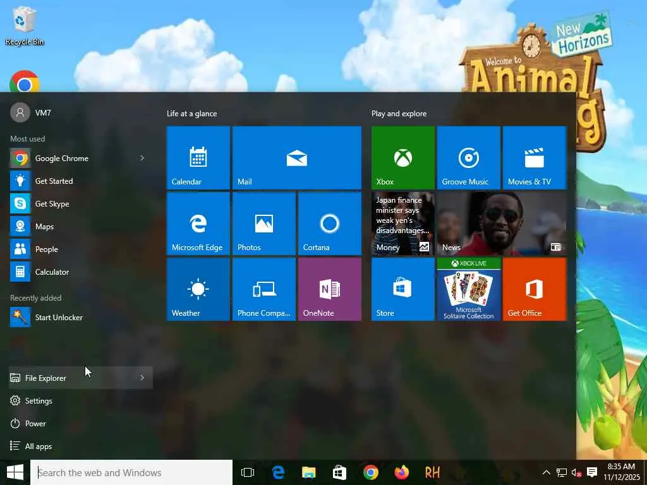Open People from the Most used list

pos(80,249)
